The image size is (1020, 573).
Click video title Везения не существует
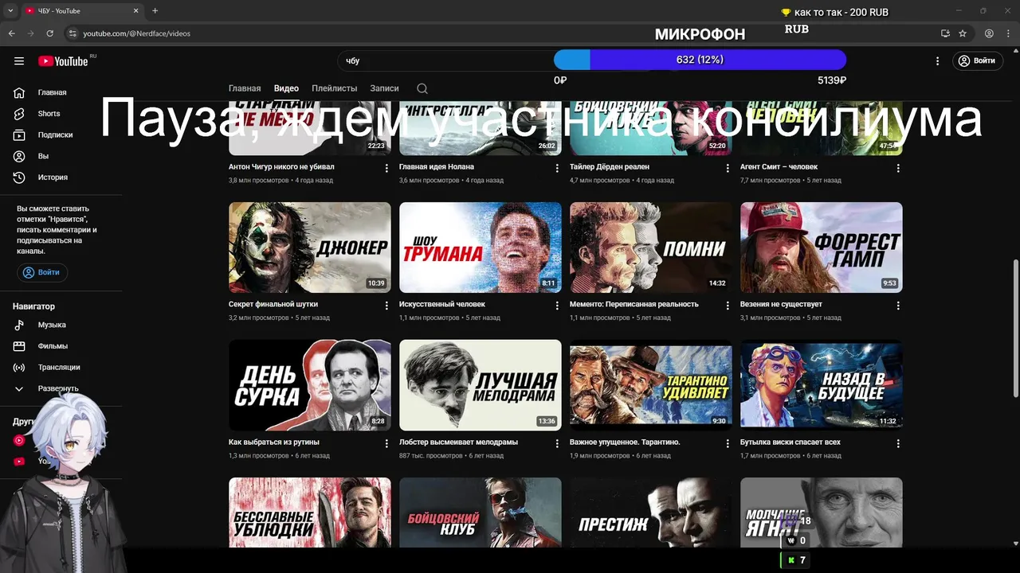click(781, 304)
